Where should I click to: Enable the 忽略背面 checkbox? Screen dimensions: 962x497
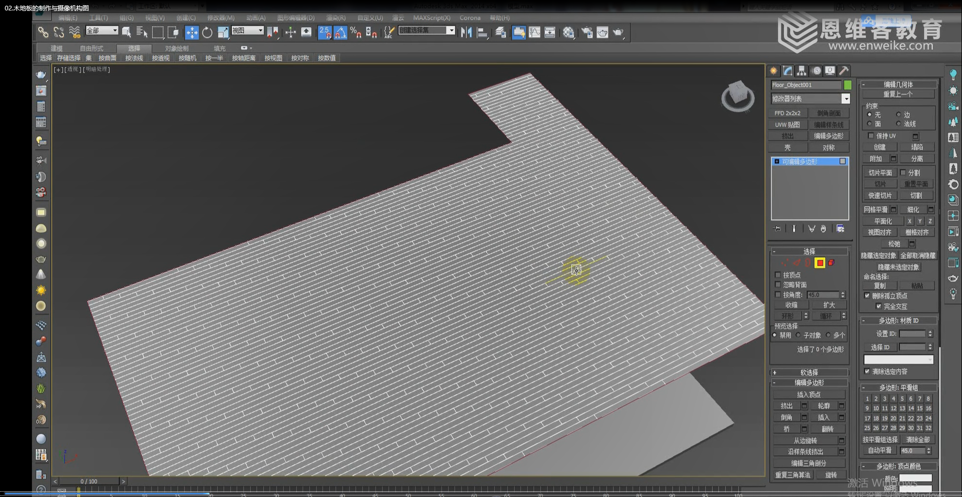778,285
